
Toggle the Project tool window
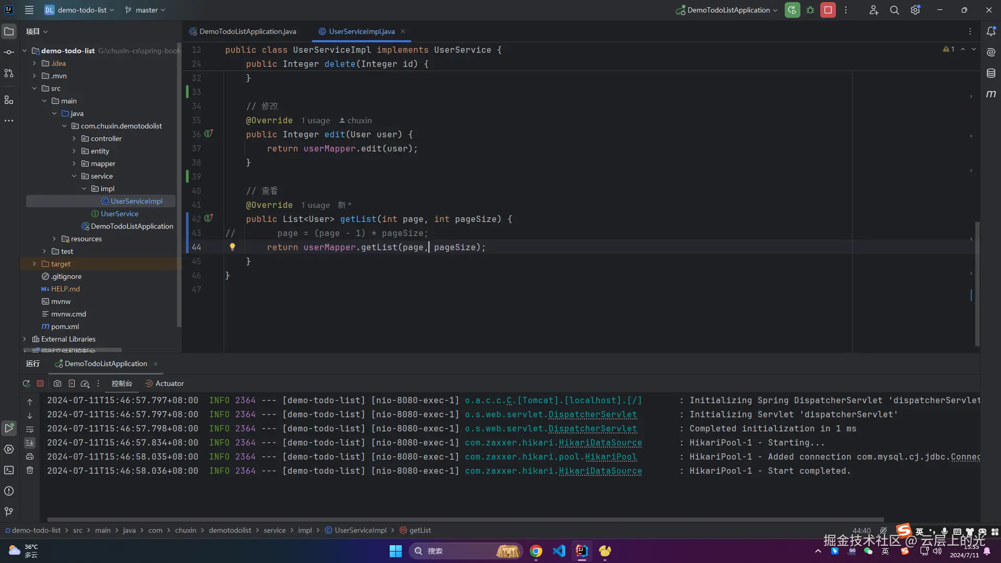pyautogui.click(x=9, y=31)
